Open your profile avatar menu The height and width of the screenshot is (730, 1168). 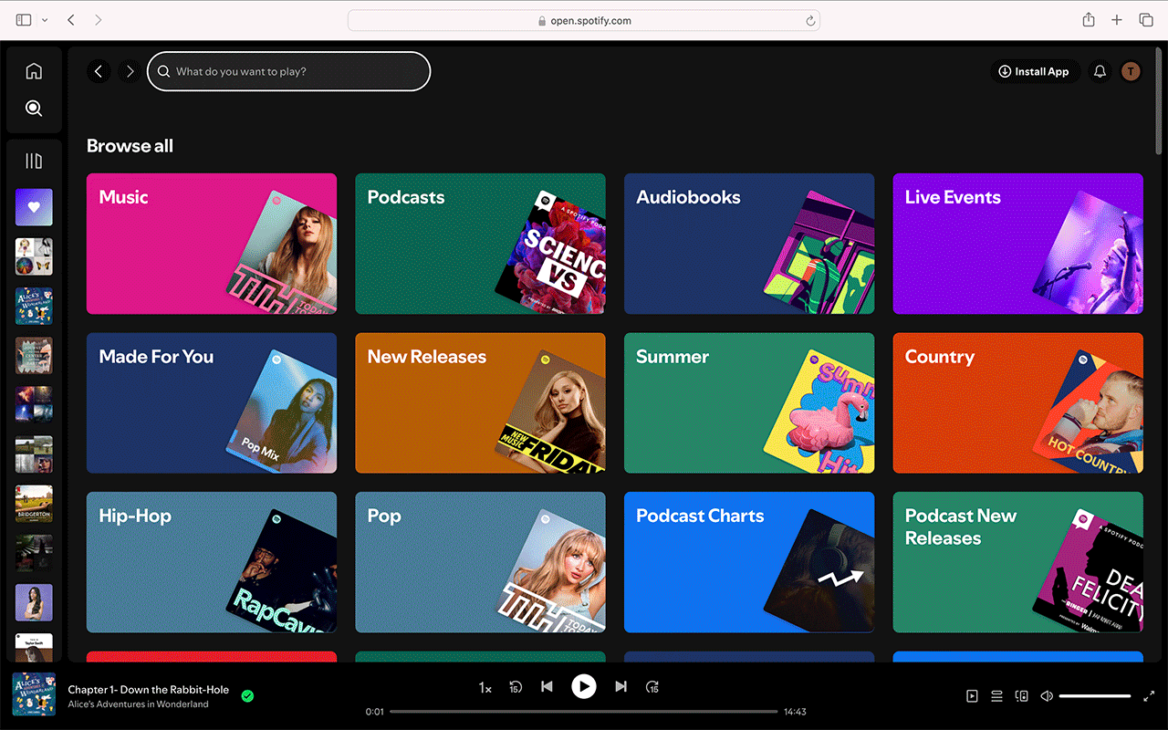pos(1131,71)
